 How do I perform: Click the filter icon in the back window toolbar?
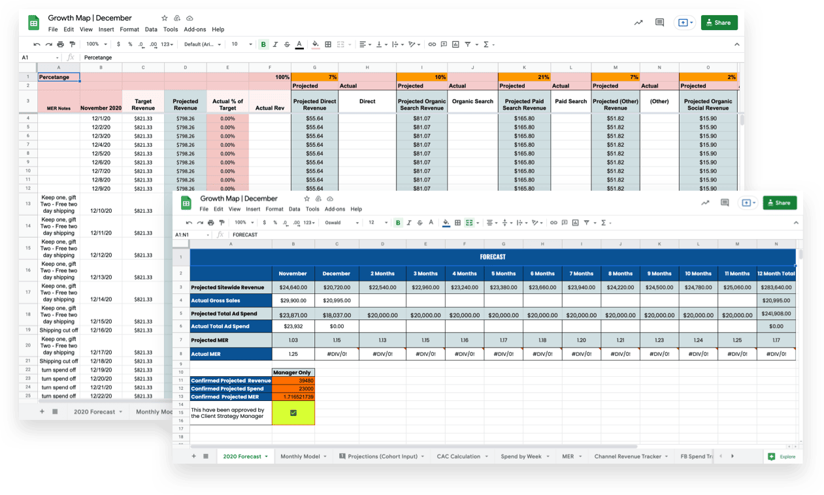[x=467, y=44]
